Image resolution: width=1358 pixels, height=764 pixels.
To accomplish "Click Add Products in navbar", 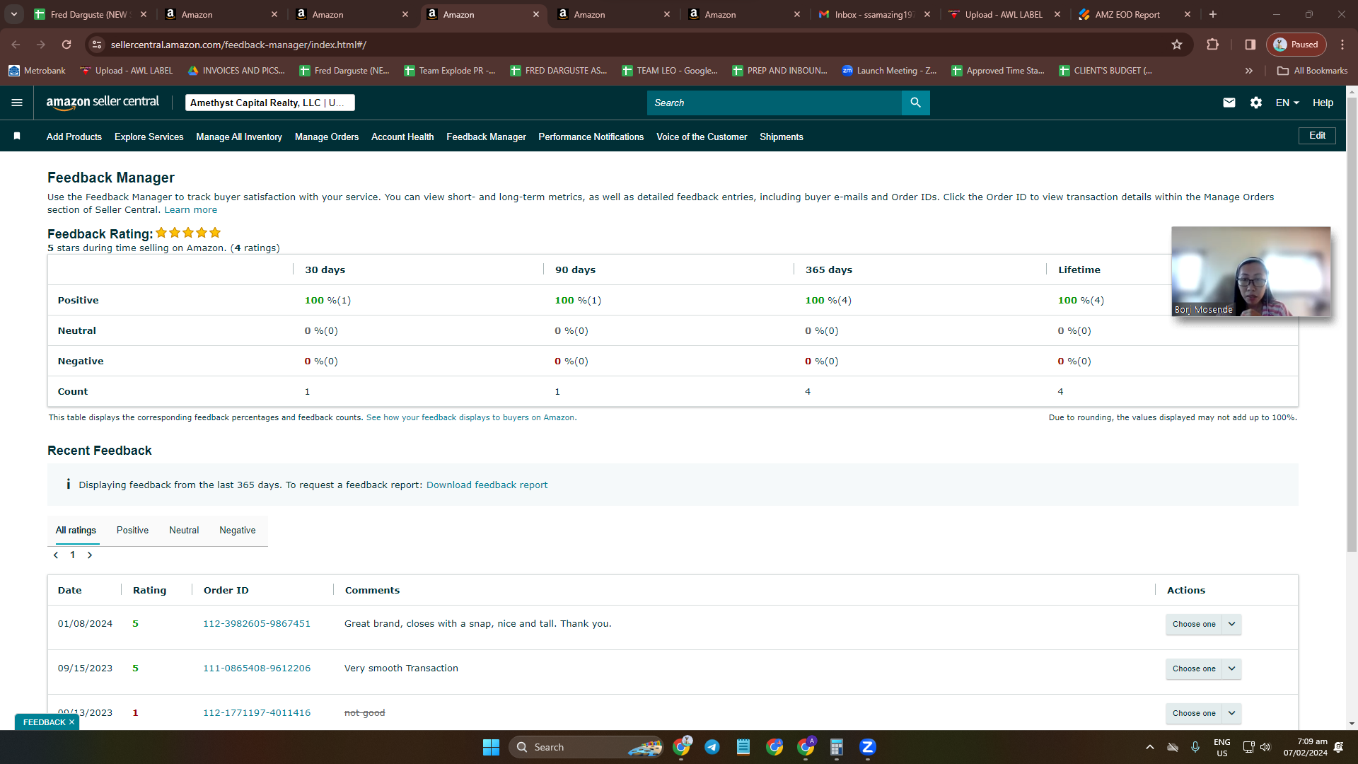I will 74,137.
